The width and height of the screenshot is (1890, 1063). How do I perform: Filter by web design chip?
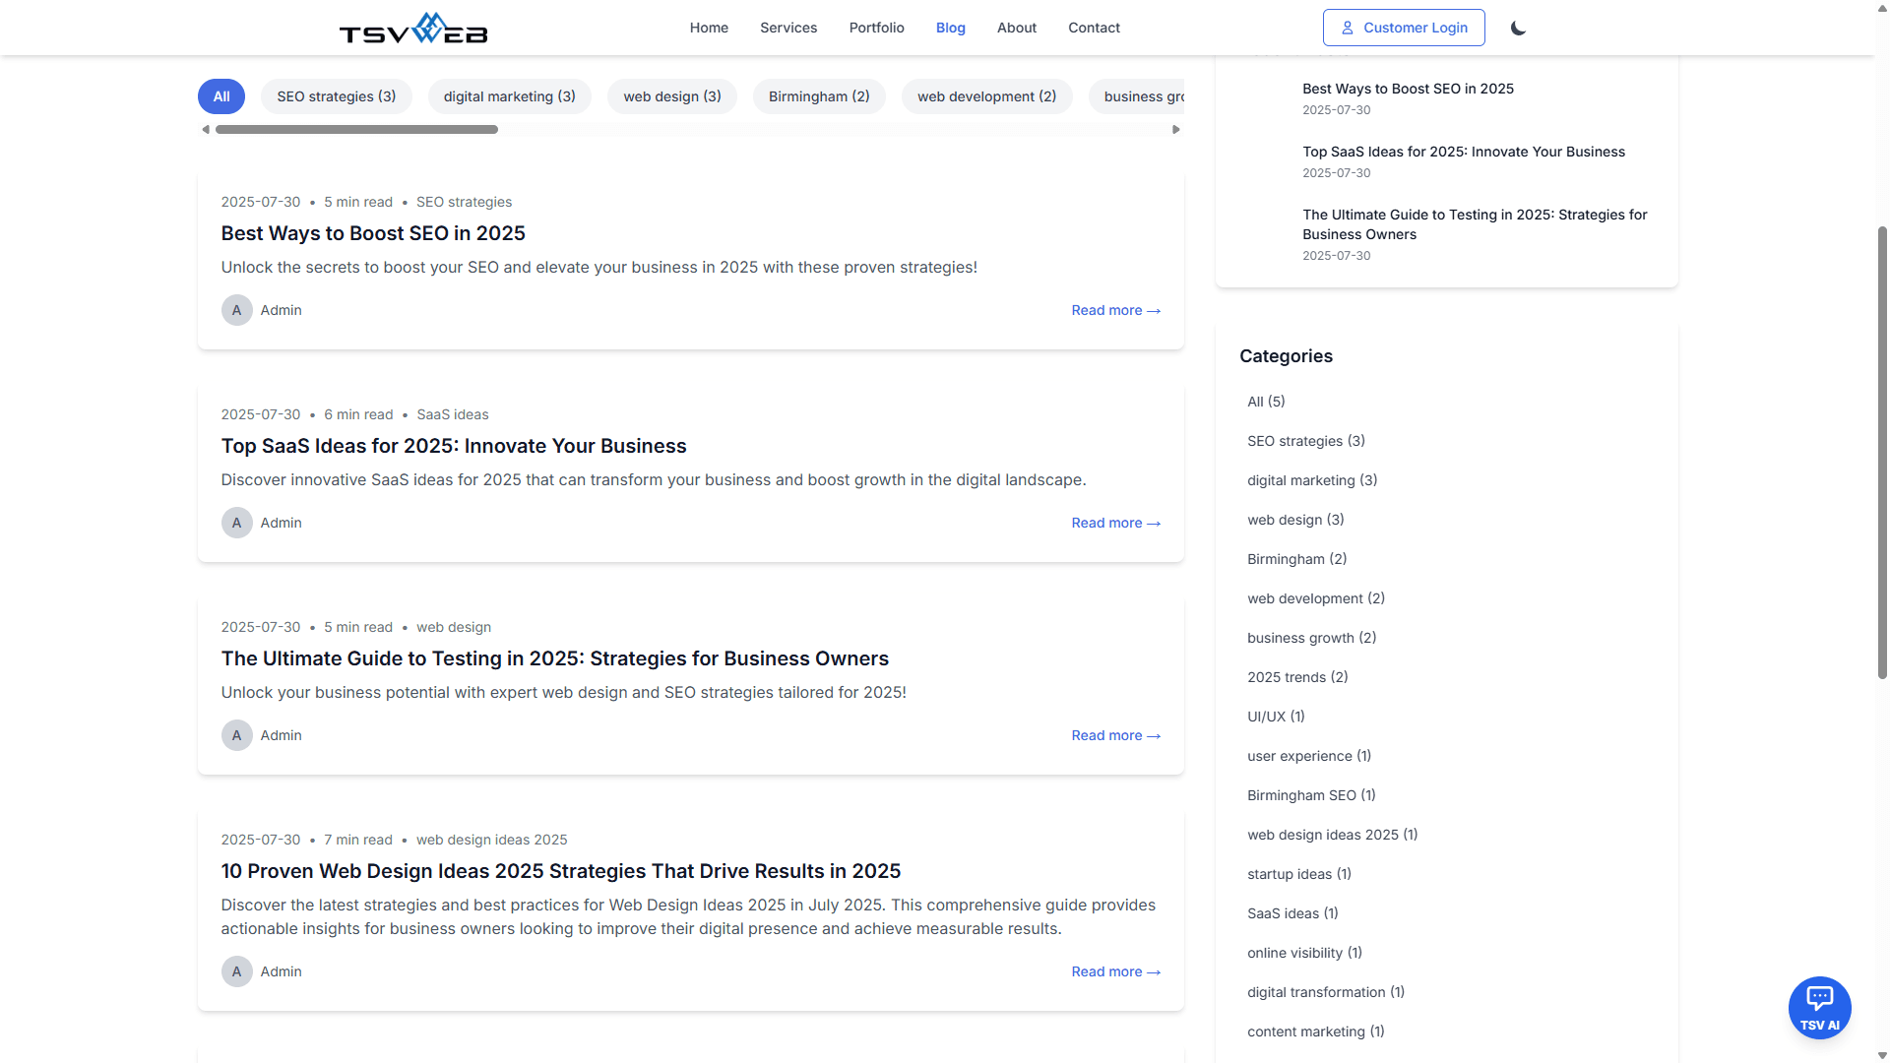[x=671, y=96]
